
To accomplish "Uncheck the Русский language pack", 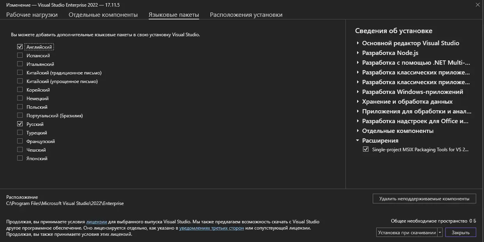I will pyautogui.click(x=20, y=124).
